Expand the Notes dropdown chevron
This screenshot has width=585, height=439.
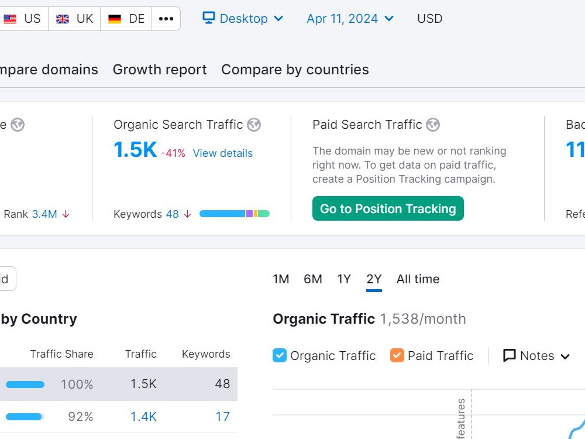(565, 356)
